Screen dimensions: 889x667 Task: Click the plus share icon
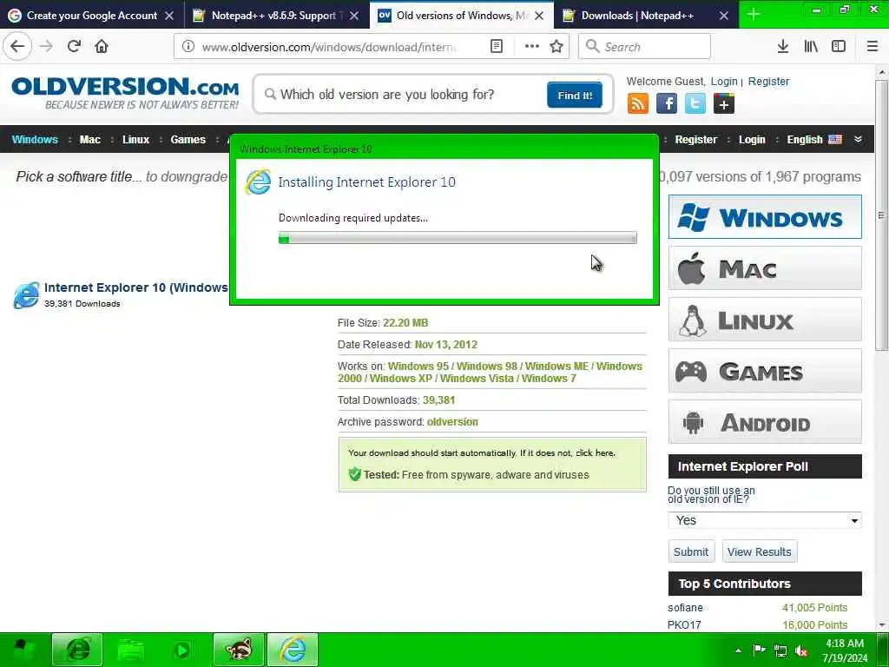[x=723, y=104]
